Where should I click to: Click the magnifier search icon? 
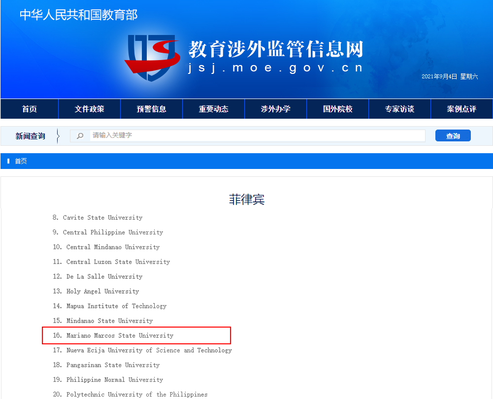80,136
